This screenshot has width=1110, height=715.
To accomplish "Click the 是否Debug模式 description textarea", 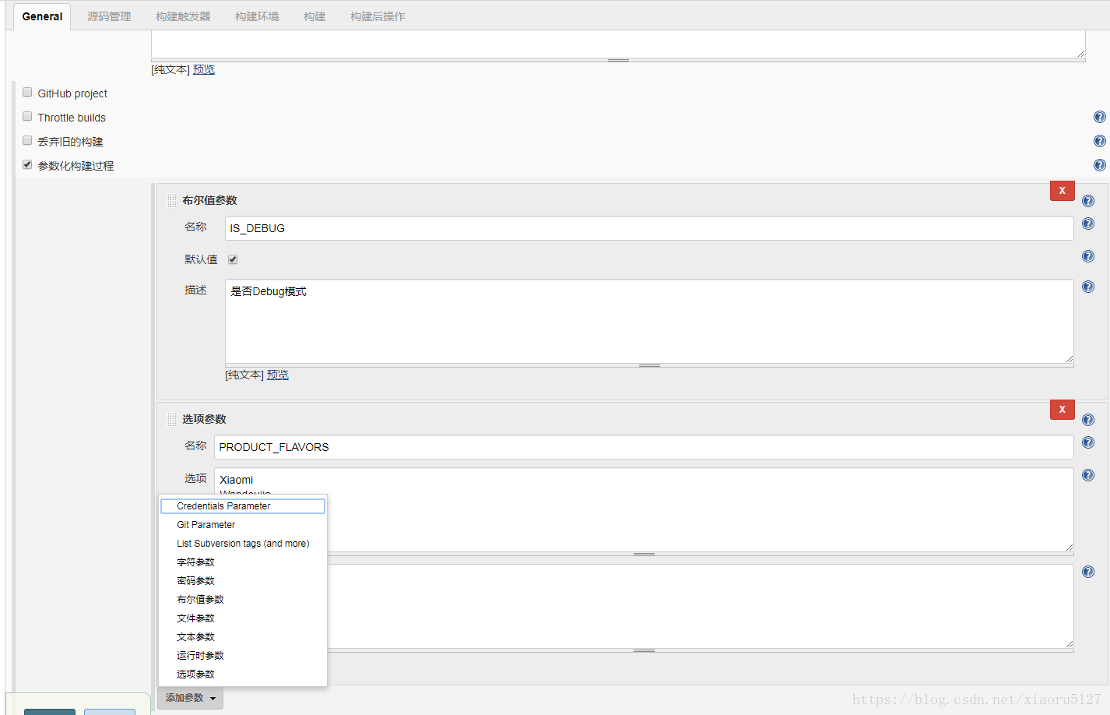I will click(649, 321).
